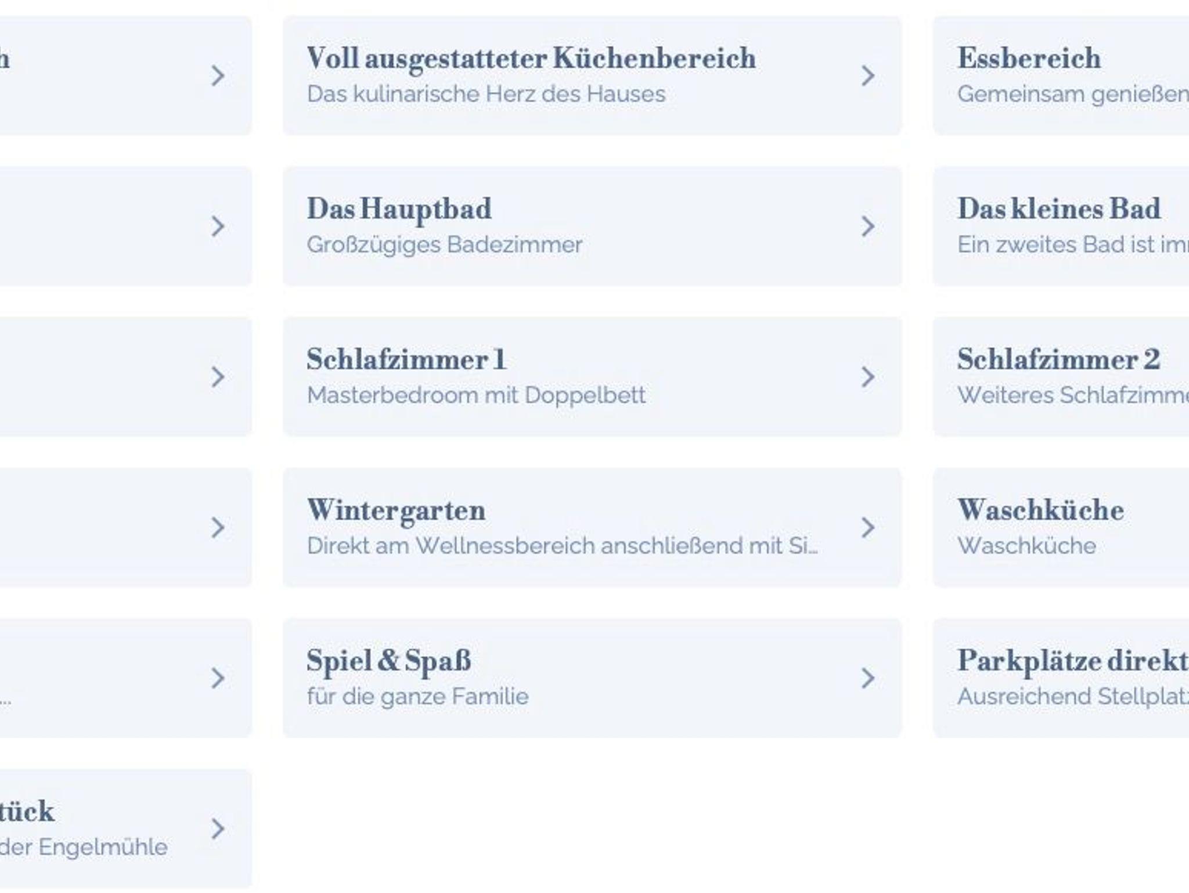This screenshot has height=893, width=1189.
Task: Open the Das Hauptbad heading
Action: (399, 209)
